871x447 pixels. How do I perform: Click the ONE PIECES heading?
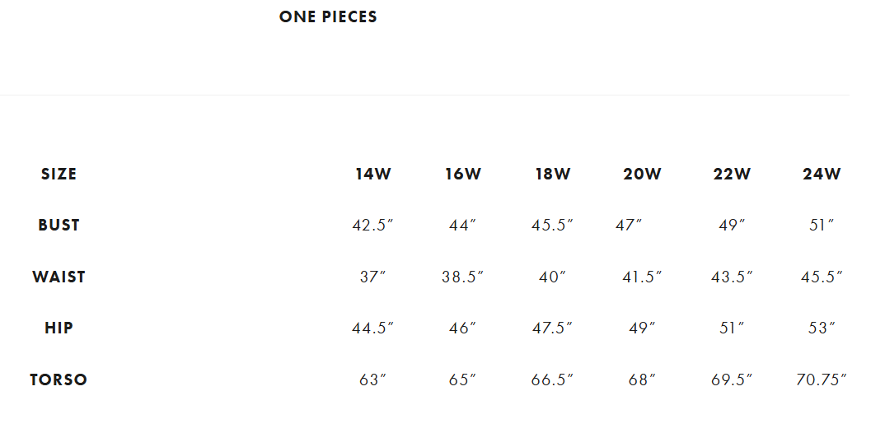pyautogui.click(x=328, y=17)
